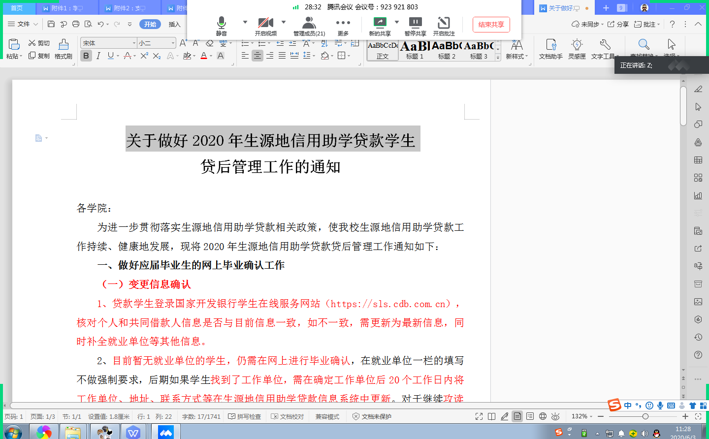Image resolution: width=709 pixels, height=439 pixels.
Task: Open the font size dropdown 小二
Action: pyautogui.click(x=172, y=43)
